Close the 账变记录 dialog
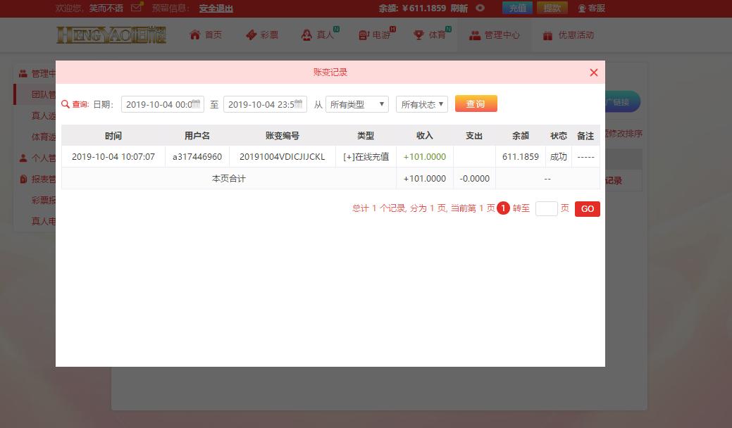The width and height of the screenshot is (732, 428). click(593, 73)
